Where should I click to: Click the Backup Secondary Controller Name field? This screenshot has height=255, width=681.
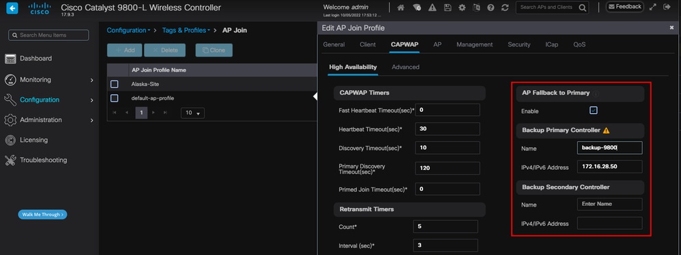coord(609,204)
